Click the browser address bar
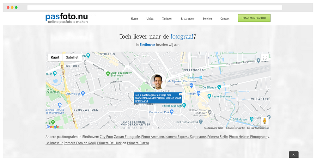This screenshot has height=161, width=316. tap(155, 8)
